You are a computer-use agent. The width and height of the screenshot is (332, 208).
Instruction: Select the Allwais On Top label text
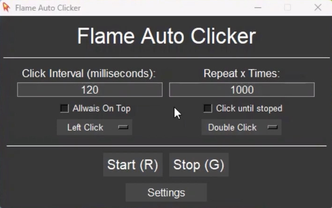click(x=102, y=108)
